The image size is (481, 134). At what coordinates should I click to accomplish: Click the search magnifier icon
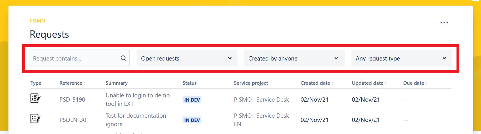coord(123,58)
